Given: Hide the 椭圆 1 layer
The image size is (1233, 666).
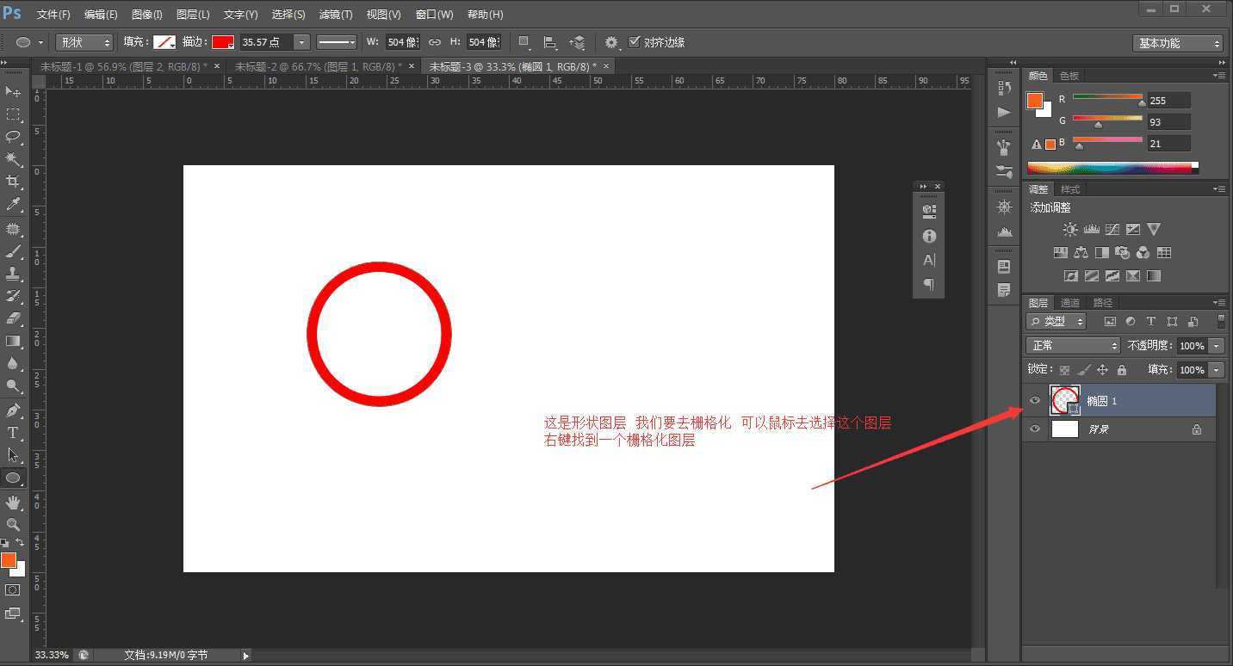Looking at the screenshot, I should [x=1034, y=400].
